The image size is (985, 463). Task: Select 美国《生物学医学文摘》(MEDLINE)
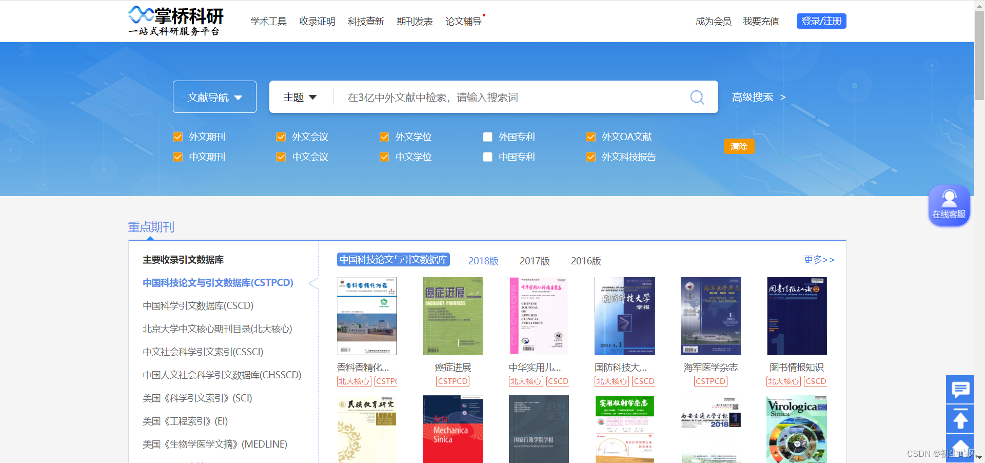[215, 445]
